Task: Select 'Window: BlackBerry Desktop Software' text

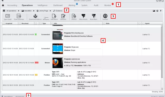Action: 78,36
